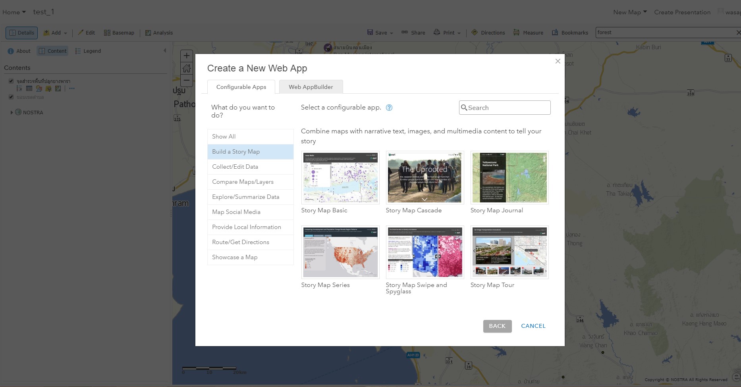
Task: Click the map zoom in plus button
Action: pyautogui.click(x=187, y=56)
